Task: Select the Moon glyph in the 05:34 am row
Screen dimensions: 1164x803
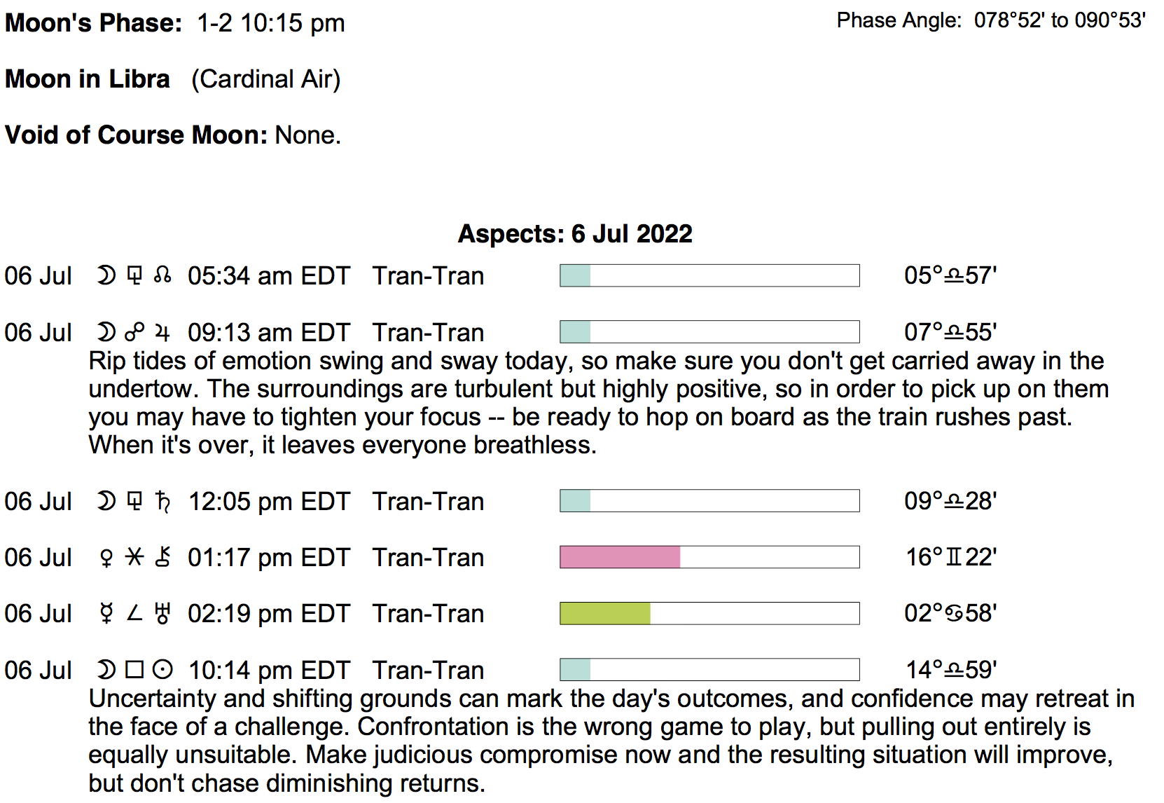Action: (x=106, y=275)
